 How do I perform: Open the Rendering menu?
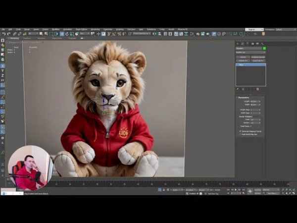coord(95,30)
